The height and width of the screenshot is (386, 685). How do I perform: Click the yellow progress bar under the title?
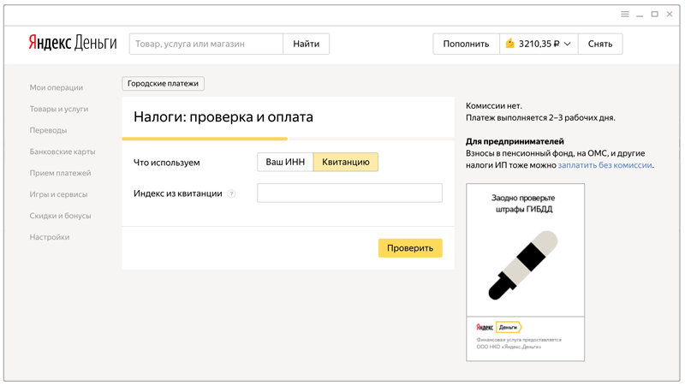pos(205,139)
